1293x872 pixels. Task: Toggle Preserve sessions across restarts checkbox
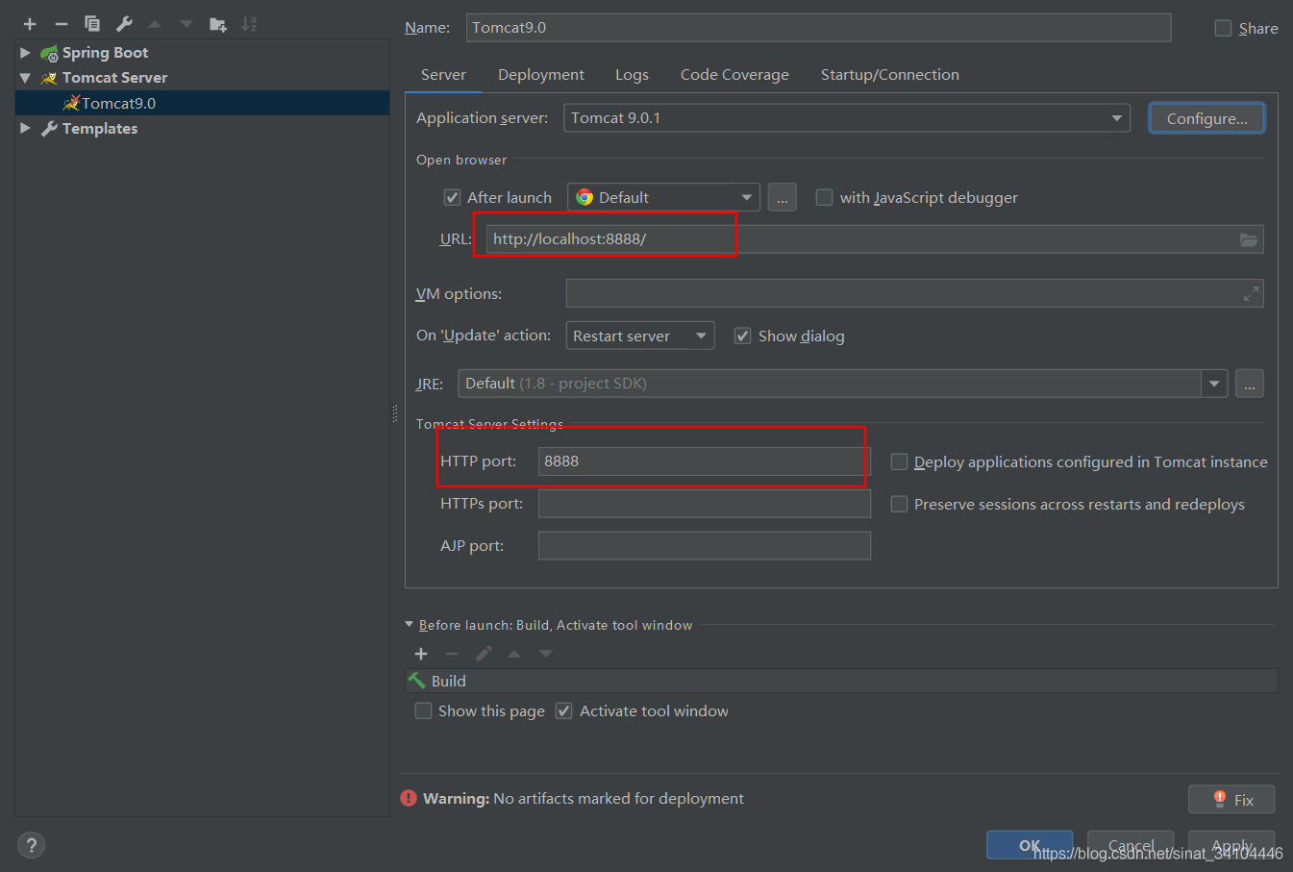click(x=899, y=505)
